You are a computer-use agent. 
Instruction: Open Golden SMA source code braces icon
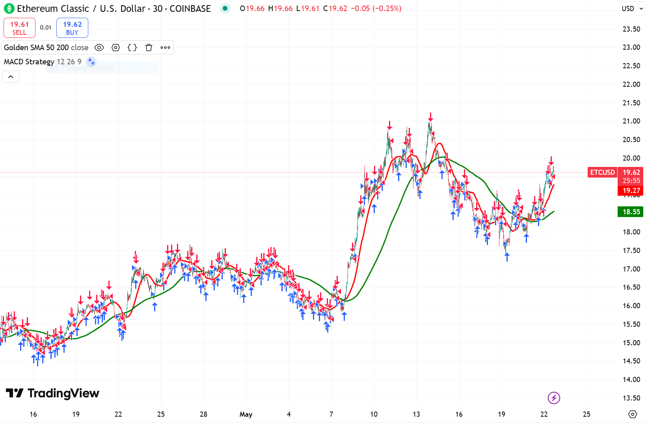[x=132, y=48]
